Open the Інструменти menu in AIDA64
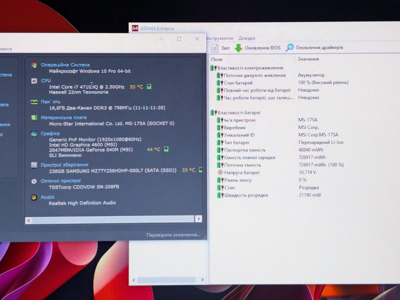 coord(220,38)
